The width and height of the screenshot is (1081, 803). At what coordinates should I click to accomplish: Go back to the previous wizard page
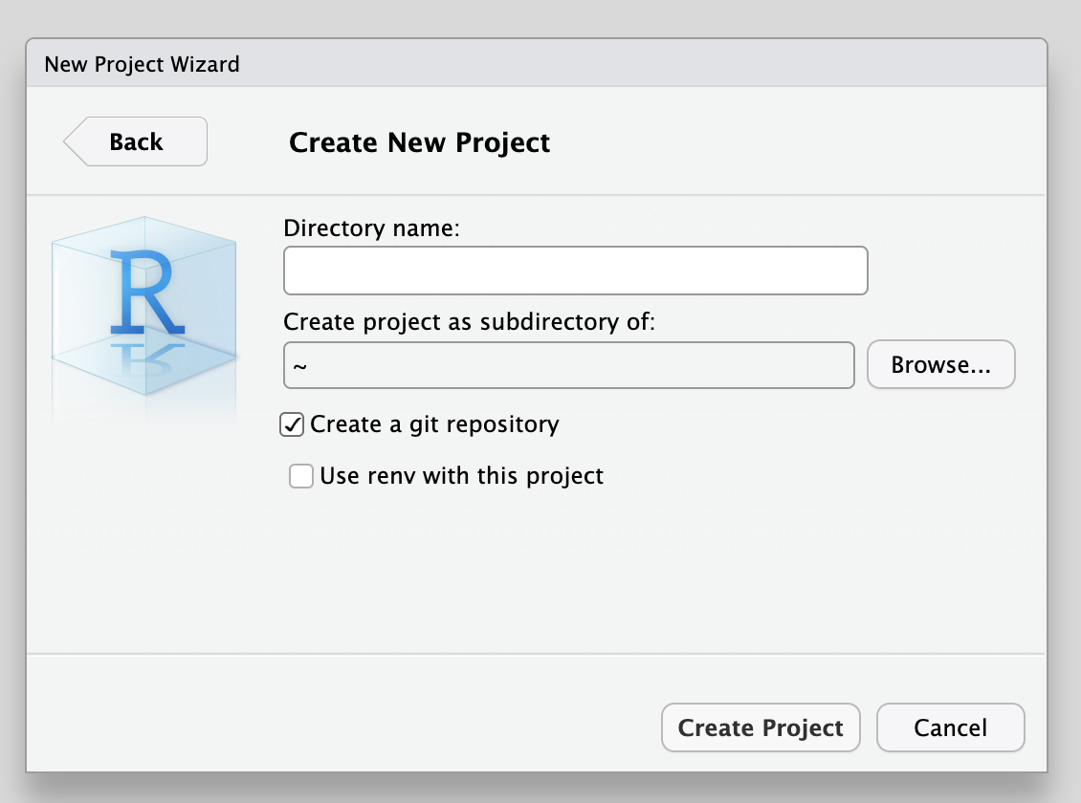(x=136, y=141)
